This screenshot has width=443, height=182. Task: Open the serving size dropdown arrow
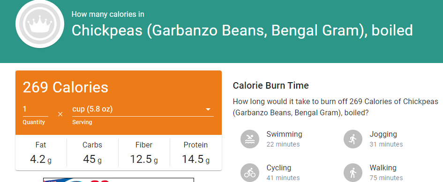(x=208, y=109)
